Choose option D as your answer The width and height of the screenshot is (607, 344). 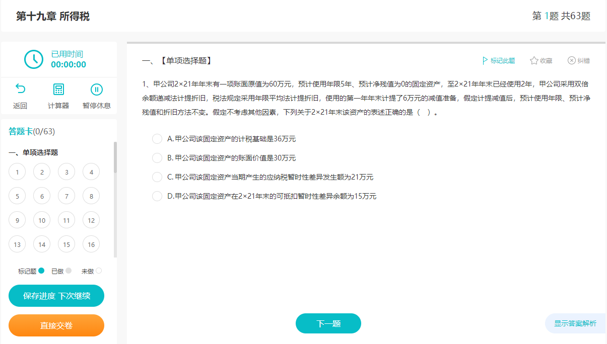(x=157, y=196)
